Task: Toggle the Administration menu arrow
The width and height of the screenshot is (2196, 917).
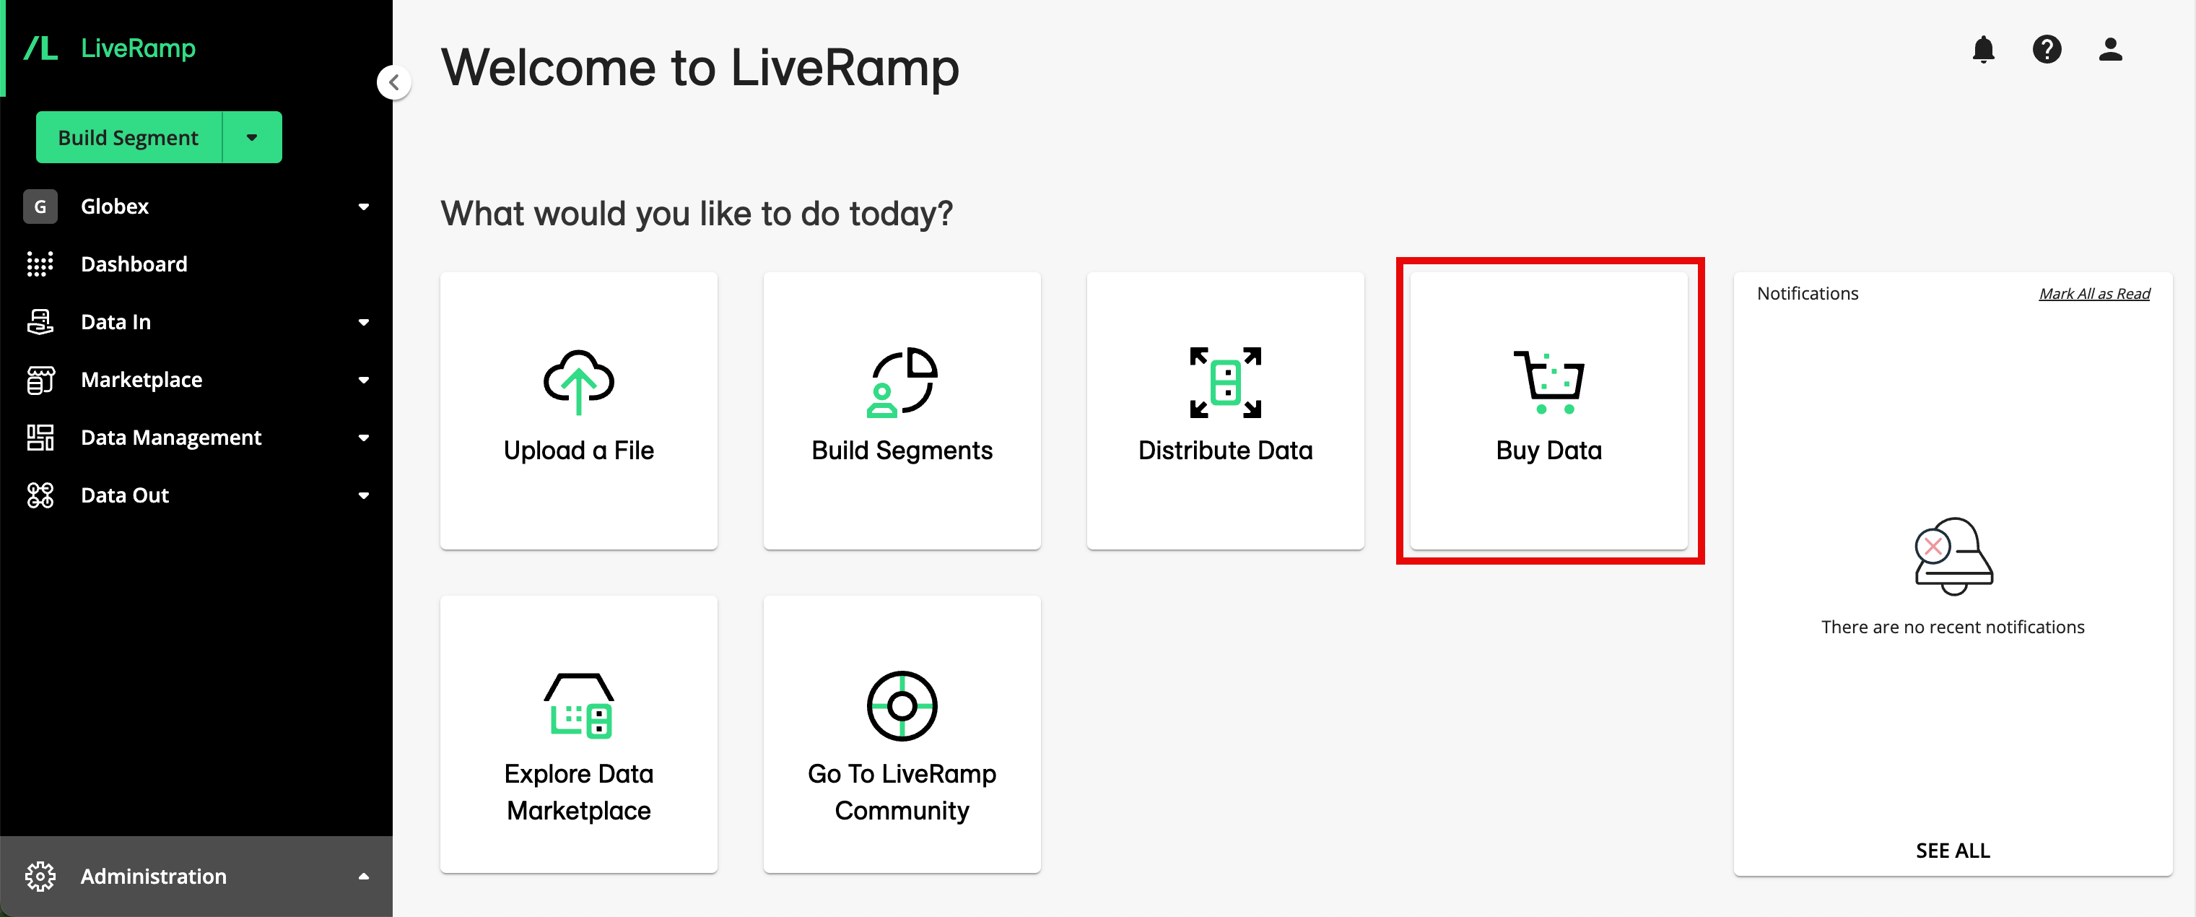Action: (364, 876)
